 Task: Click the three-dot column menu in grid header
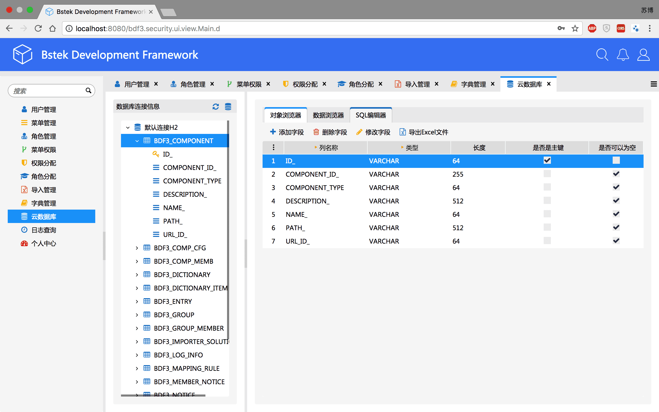(x=273, y=147)
